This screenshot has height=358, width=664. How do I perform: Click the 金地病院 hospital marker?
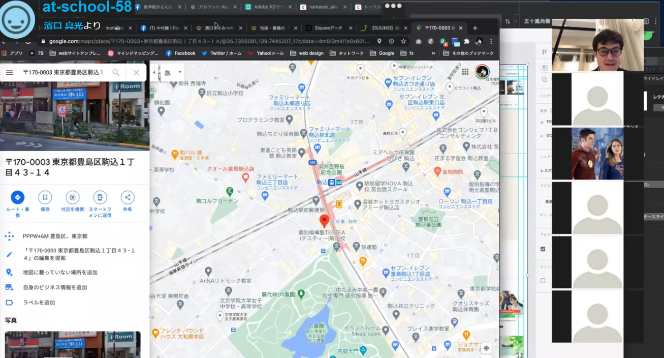coord(437,172)
